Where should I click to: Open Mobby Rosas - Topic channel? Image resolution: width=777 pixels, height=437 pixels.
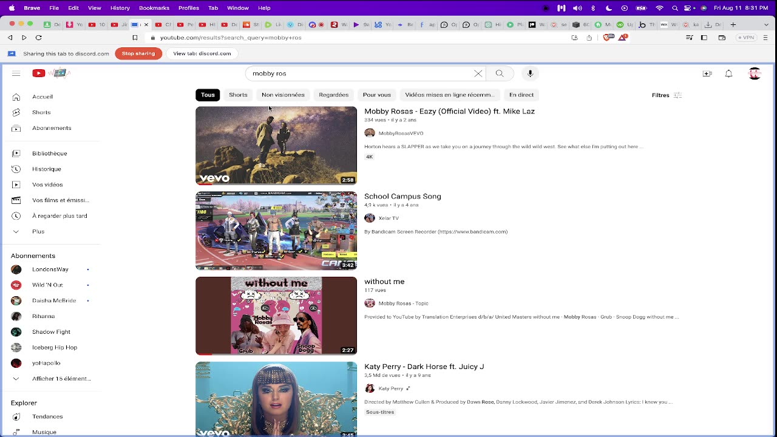pos(404,303)
